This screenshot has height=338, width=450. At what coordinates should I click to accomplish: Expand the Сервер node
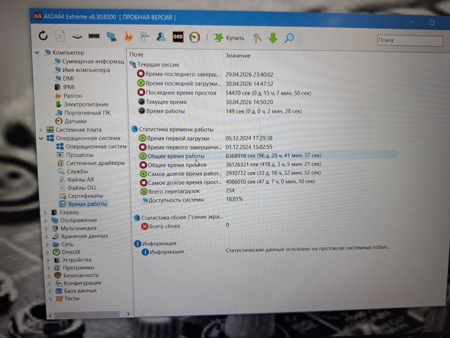(x=45, y=212)
